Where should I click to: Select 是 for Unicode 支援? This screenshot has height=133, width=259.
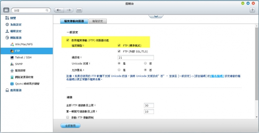click(x=119, y=63)
